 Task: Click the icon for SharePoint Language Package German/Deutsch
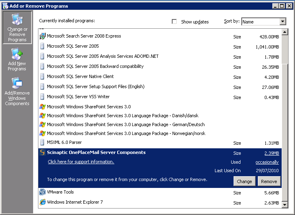42,124
